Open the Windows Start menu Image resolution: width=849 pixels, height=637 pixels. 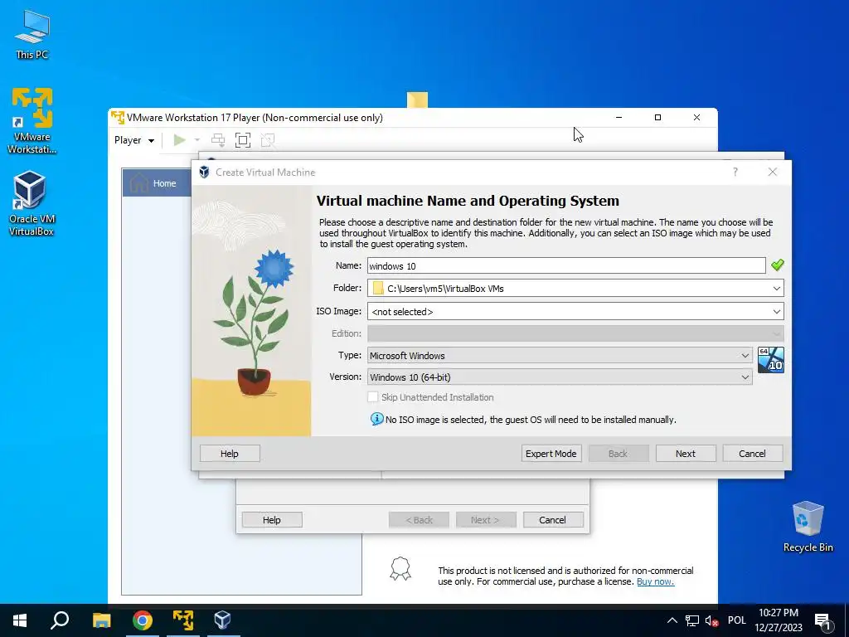click(x=20, y=620)
